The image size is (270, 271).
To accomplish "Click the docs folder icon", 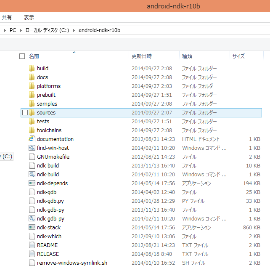I will [32, 77].
